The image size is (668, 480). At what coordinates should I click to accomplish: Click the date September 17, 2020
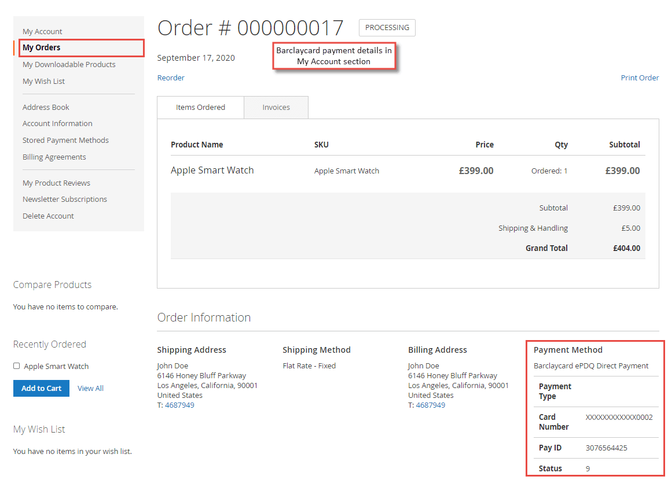196,58
